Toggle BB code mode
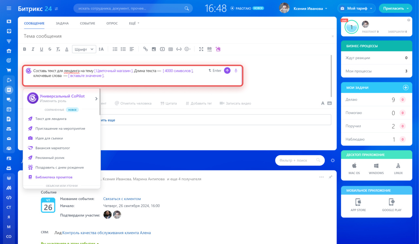 coord(209,49)
